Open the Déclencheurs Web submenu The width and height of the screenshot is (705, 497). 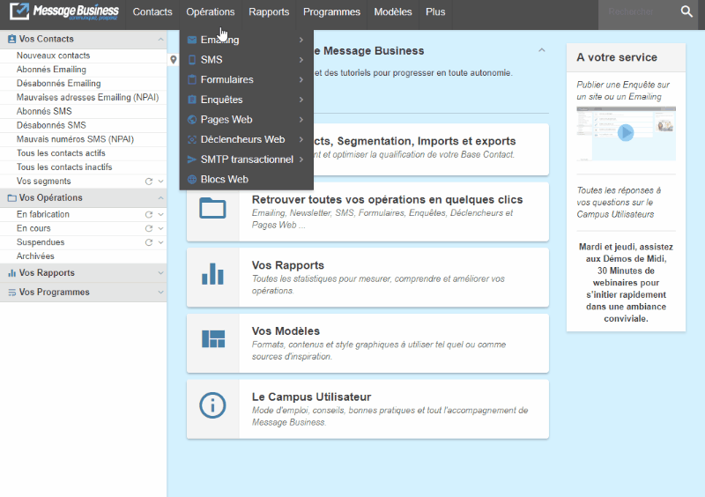(247, 139)
